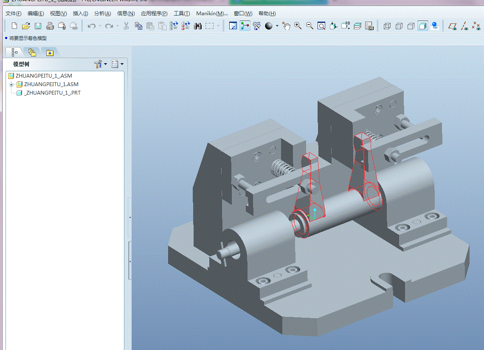Viewport: 484px width, 350px height.
Task: Click the Open file folder icon
Action: (26, 26)
